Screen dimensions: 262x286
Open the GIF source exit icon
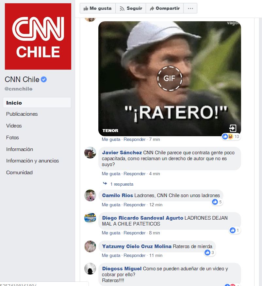tap(233, 128)
